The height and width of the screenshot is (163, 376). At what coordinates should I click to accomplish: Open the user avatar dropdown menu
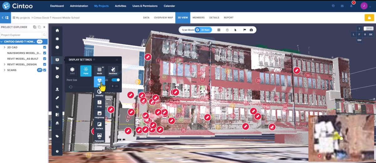[x=365, y=6]
